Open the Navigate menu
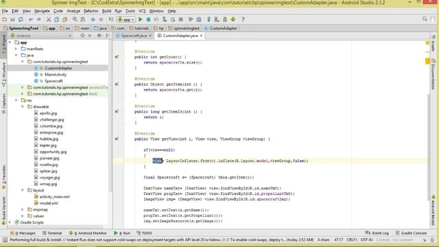Screen dimensions: 439x247 pos(42,11)
